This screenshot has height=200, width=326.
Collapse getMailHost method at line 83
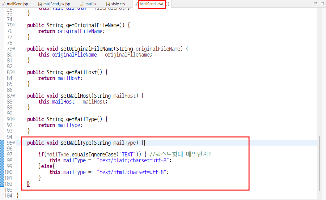(14, 72)
